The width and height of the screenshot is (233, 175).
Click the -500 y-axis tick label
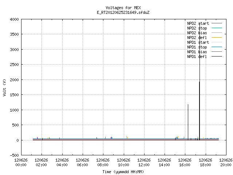[15, 155]
